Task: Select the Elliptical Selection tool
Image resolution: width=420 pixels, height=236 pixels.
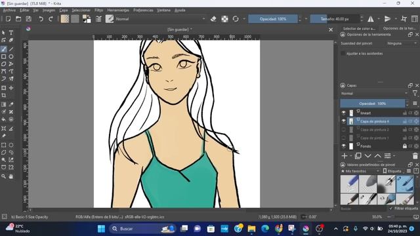Action: pyautogui.click(x=11, y=145)
